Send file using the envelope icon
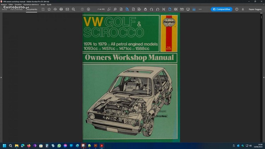265x149 pixels. (67, 9)
